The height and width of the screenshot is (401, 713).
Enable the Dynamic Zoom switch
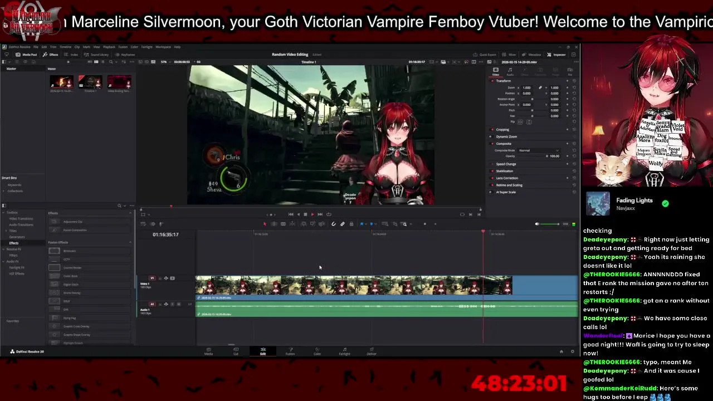pos(491,136)
